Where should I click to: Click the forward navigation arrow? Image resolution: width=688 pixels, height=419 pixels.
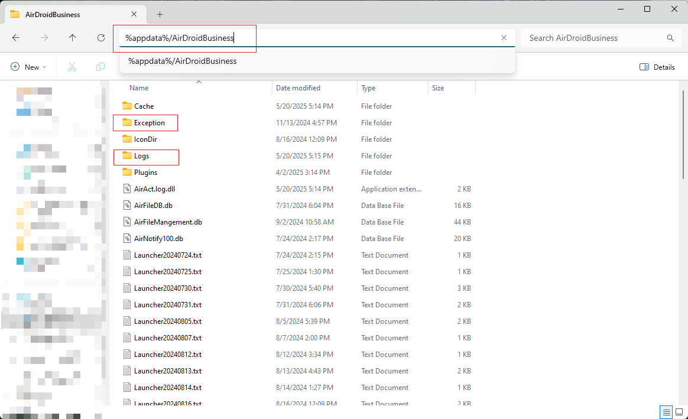44,38
